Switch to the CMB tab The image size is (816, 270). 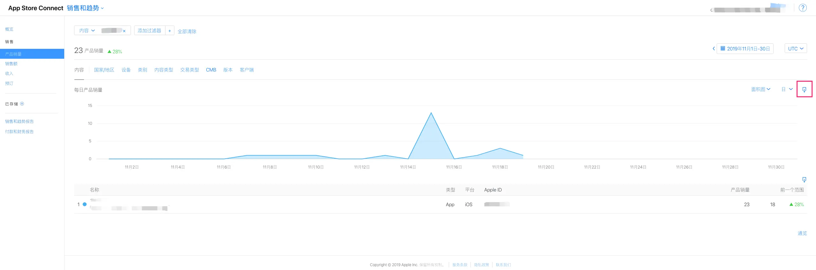click(211, 70)
